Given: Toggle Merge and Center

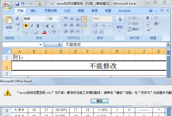Looking at the screenshot, I should pos(84,25).
